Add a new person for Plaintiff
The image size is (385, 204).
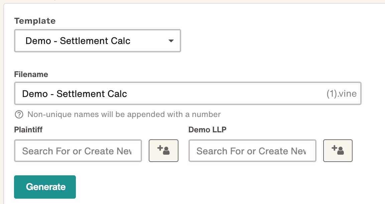point(163,151)
